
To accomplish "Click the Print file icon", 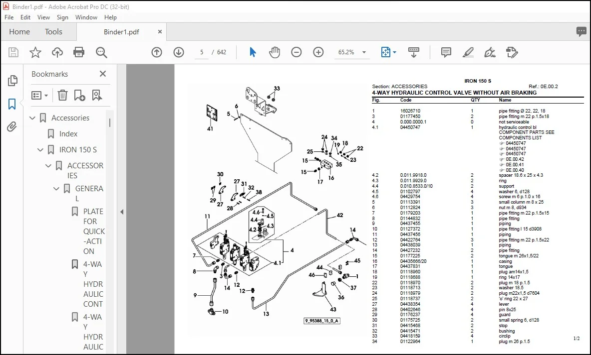I will (79, 52).
